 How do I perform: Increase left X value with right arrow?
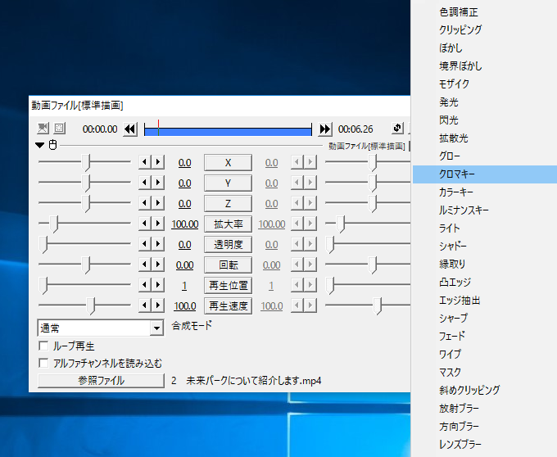[158, 162]
